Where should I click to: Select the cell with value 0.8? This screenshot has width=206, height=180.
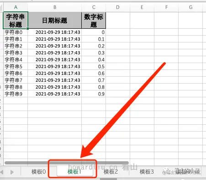tap(94, 87)
